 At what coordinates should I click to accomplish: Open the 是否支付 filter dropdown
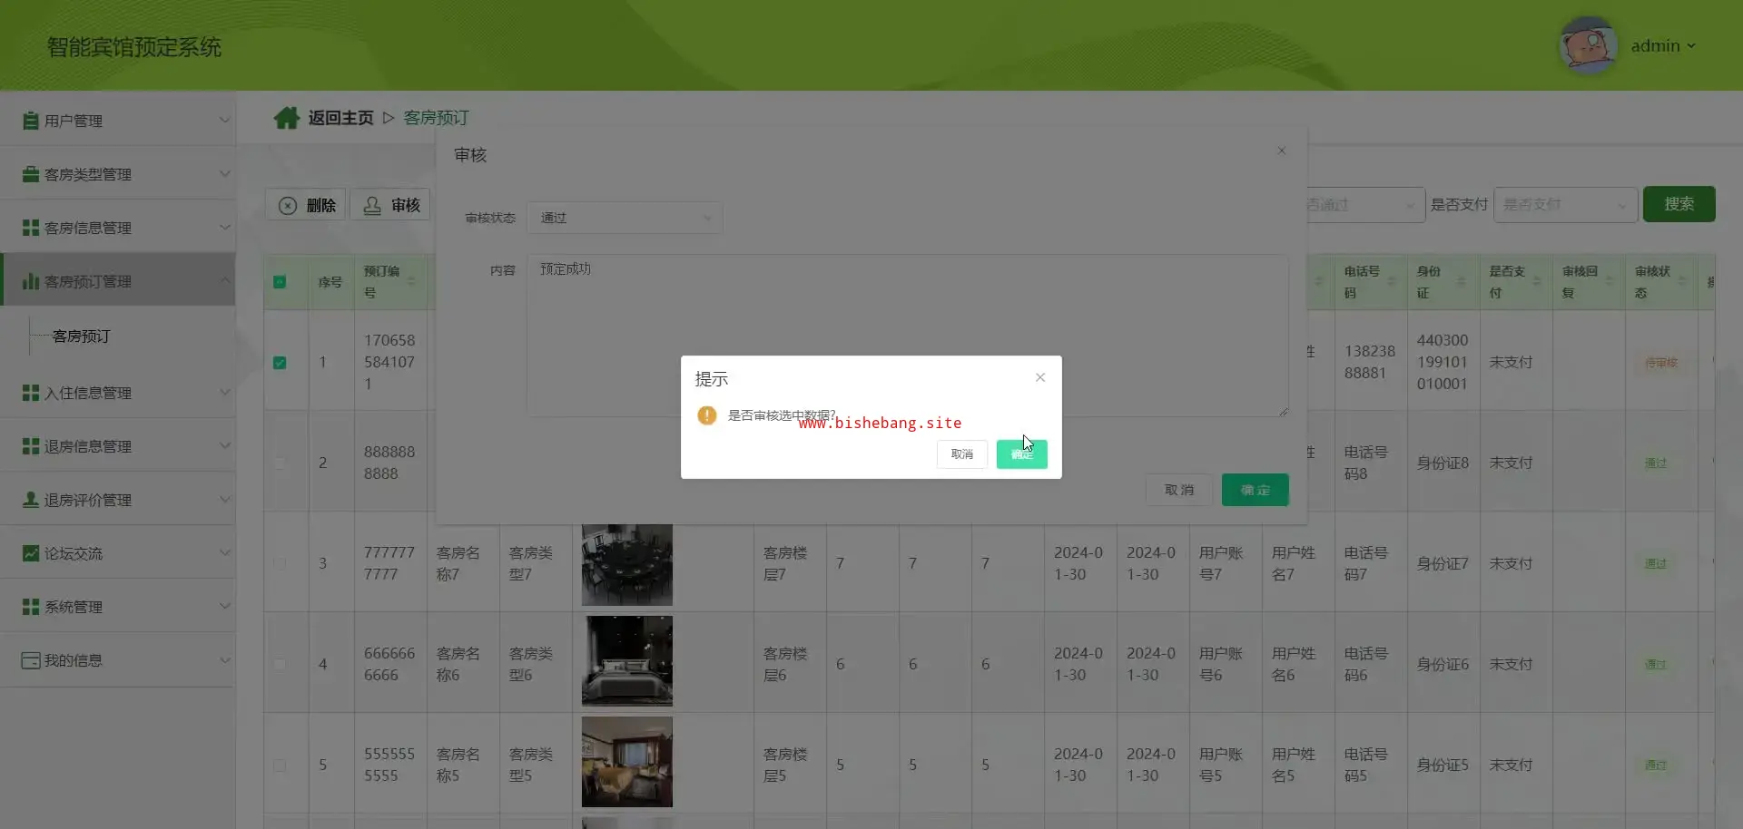coord(1566,205)
